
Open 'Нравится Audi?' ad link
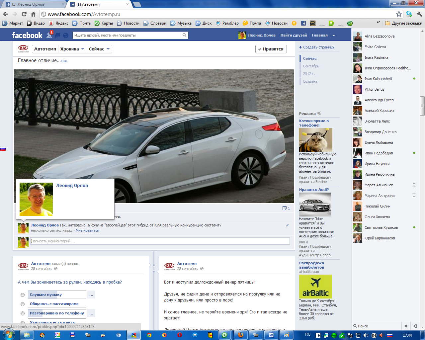[314, 190]
